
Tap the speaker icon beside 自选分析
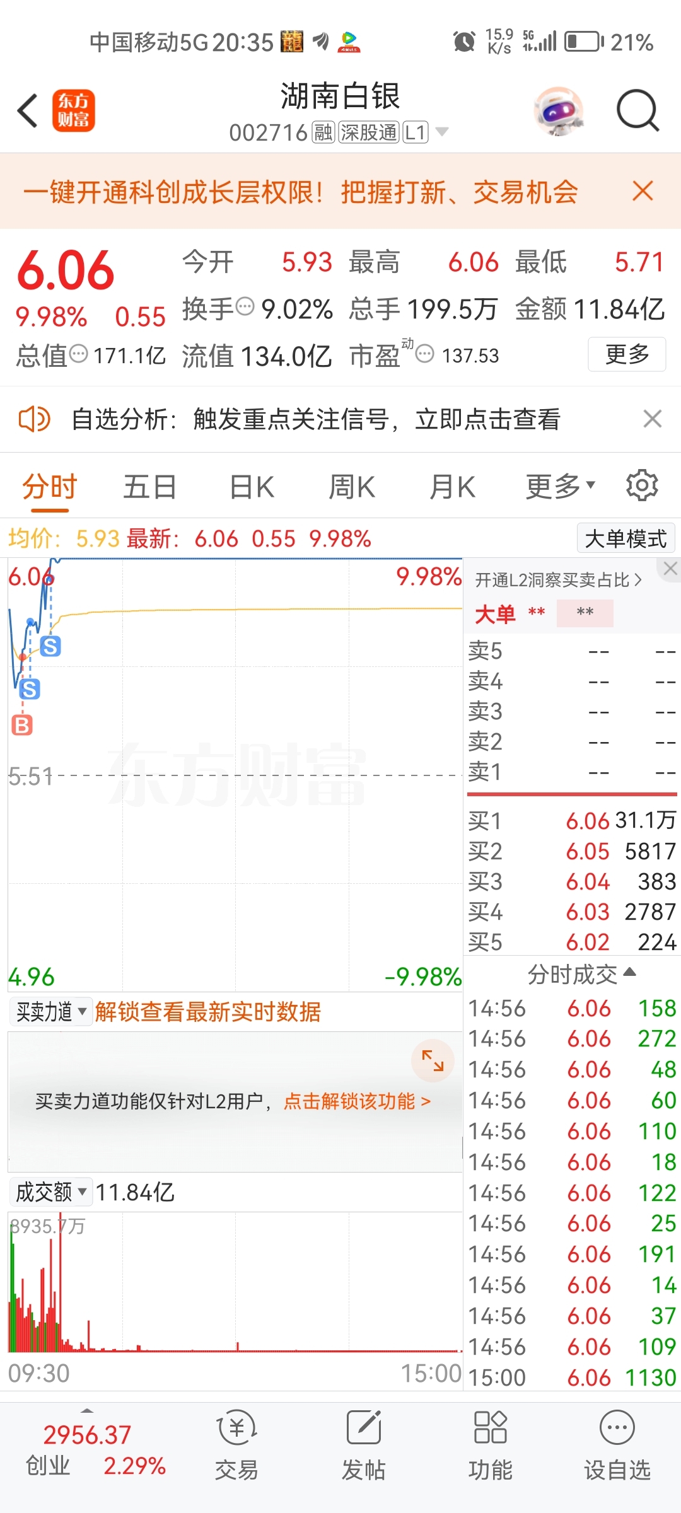(34, 419)
